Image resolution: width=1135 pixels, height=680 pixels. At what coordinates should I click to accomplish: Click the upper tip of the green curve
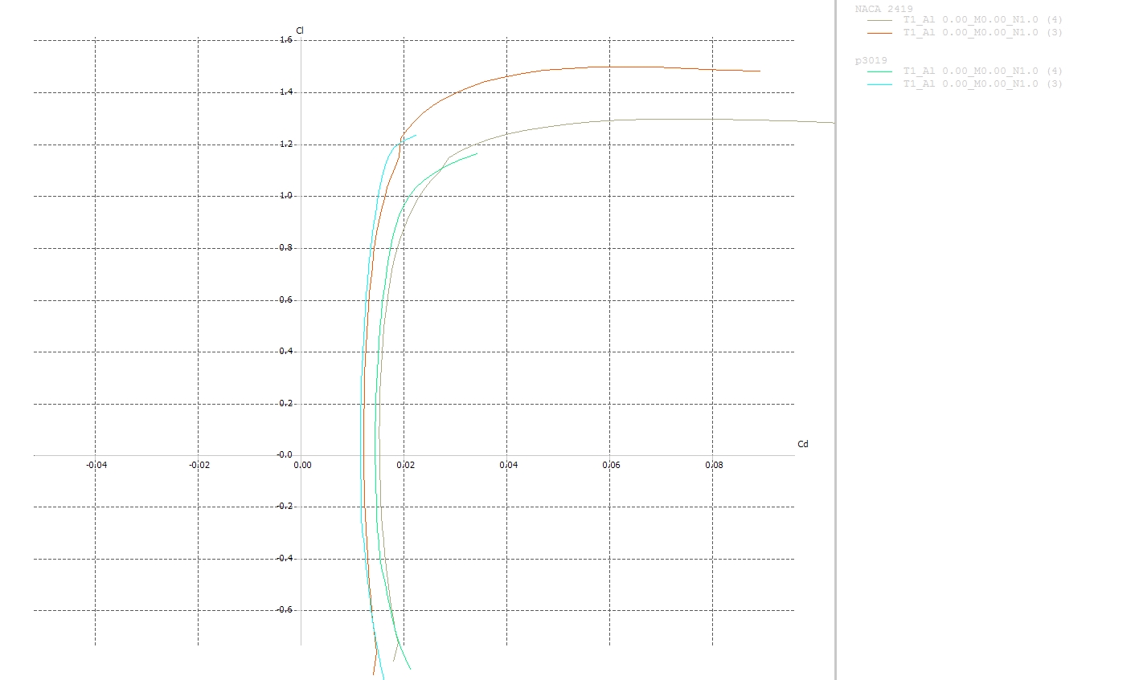tap(476, 153)
